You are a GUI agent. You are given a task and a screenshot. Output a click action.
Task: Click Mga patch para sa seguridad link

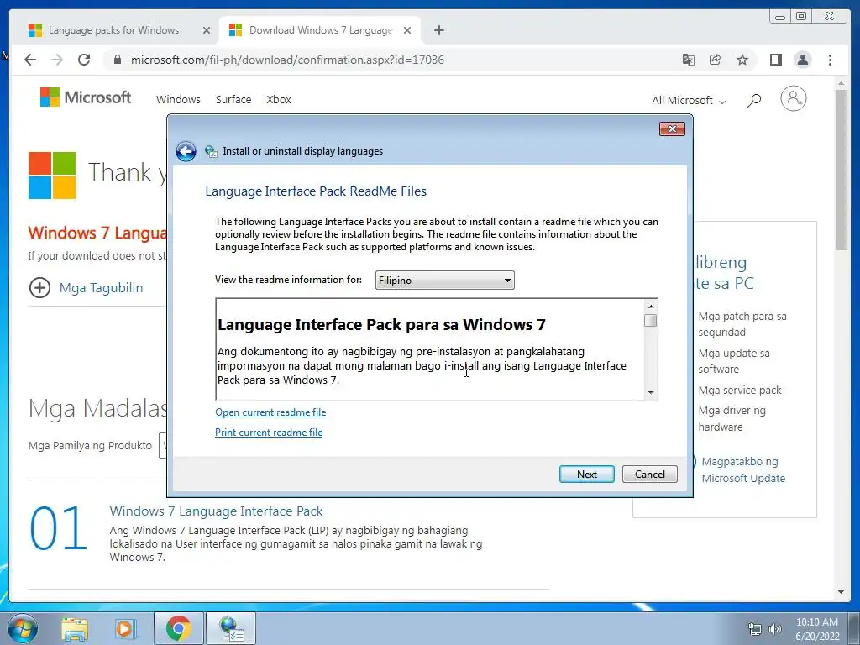742,324
